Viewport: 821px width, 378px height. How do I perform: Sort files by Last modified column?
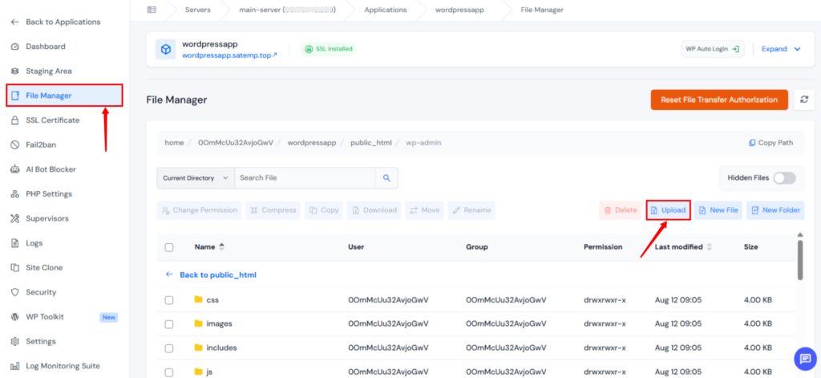[683, 247]
